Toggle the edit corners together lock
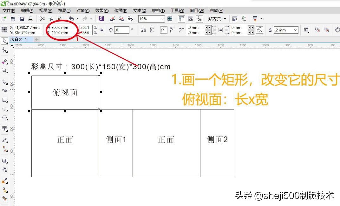 coord(220,30)
